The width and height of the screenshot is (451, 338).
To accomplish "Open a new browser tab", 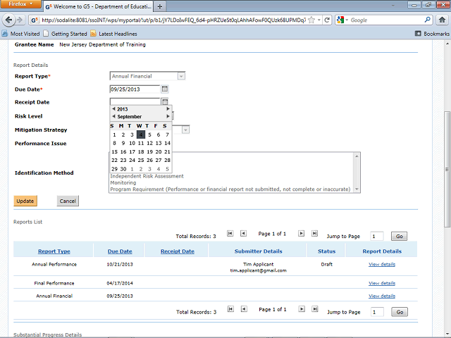I will tap(159, 6).
